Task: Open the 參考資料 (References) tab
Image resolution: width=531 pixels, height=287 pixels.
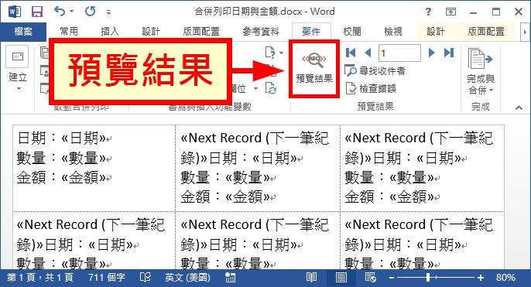Action: (x=261, y=32)
